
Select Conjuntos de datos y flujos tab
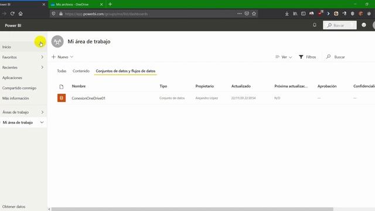click(125, 71)
